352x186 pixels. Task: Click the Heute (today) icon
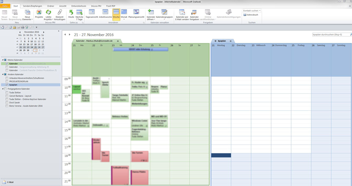coord(71,14)
